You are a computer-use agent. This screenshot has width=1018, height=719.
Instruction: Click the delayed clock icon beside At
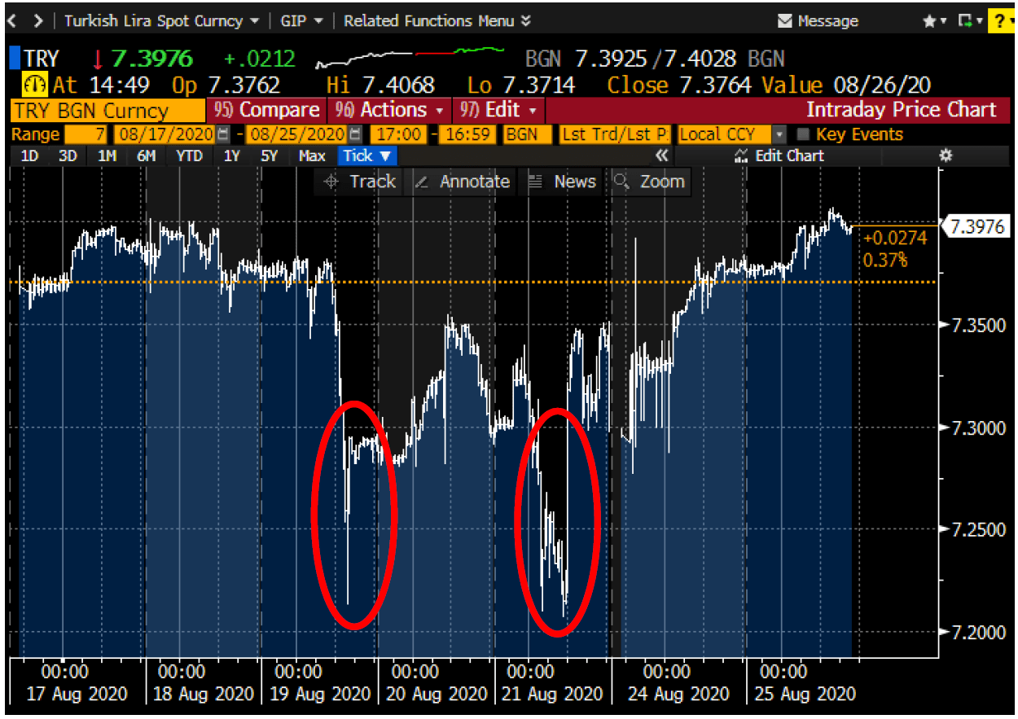click(35, 85)
